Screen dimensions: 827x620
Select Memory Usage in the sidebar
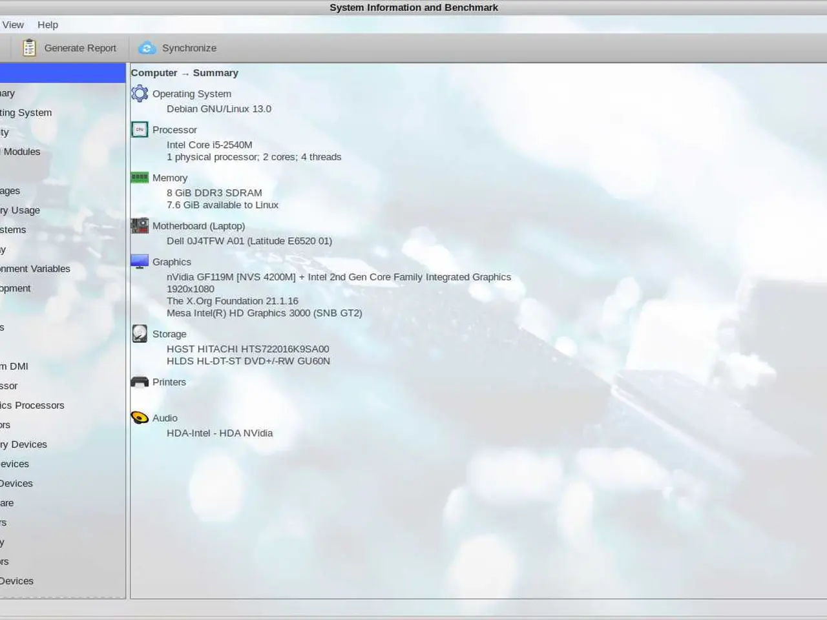point(20,211)
